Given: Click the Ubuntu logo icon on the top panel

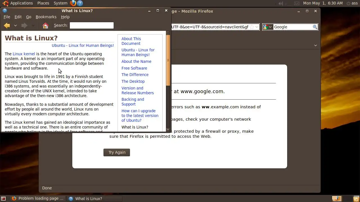Looking at the screenshot, I should [5, 3].
